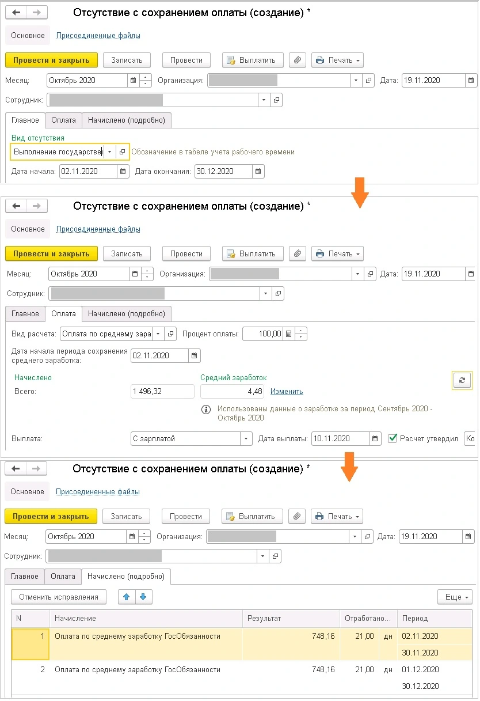Viewport: 480px width, 701px height.
Task: Click the blue move-up arrow button
Action: click(126, 597)
